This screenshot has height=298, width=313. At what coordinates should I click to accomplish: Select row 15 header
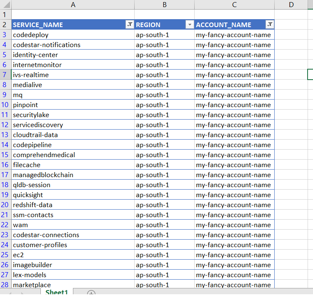pos(5,155)
